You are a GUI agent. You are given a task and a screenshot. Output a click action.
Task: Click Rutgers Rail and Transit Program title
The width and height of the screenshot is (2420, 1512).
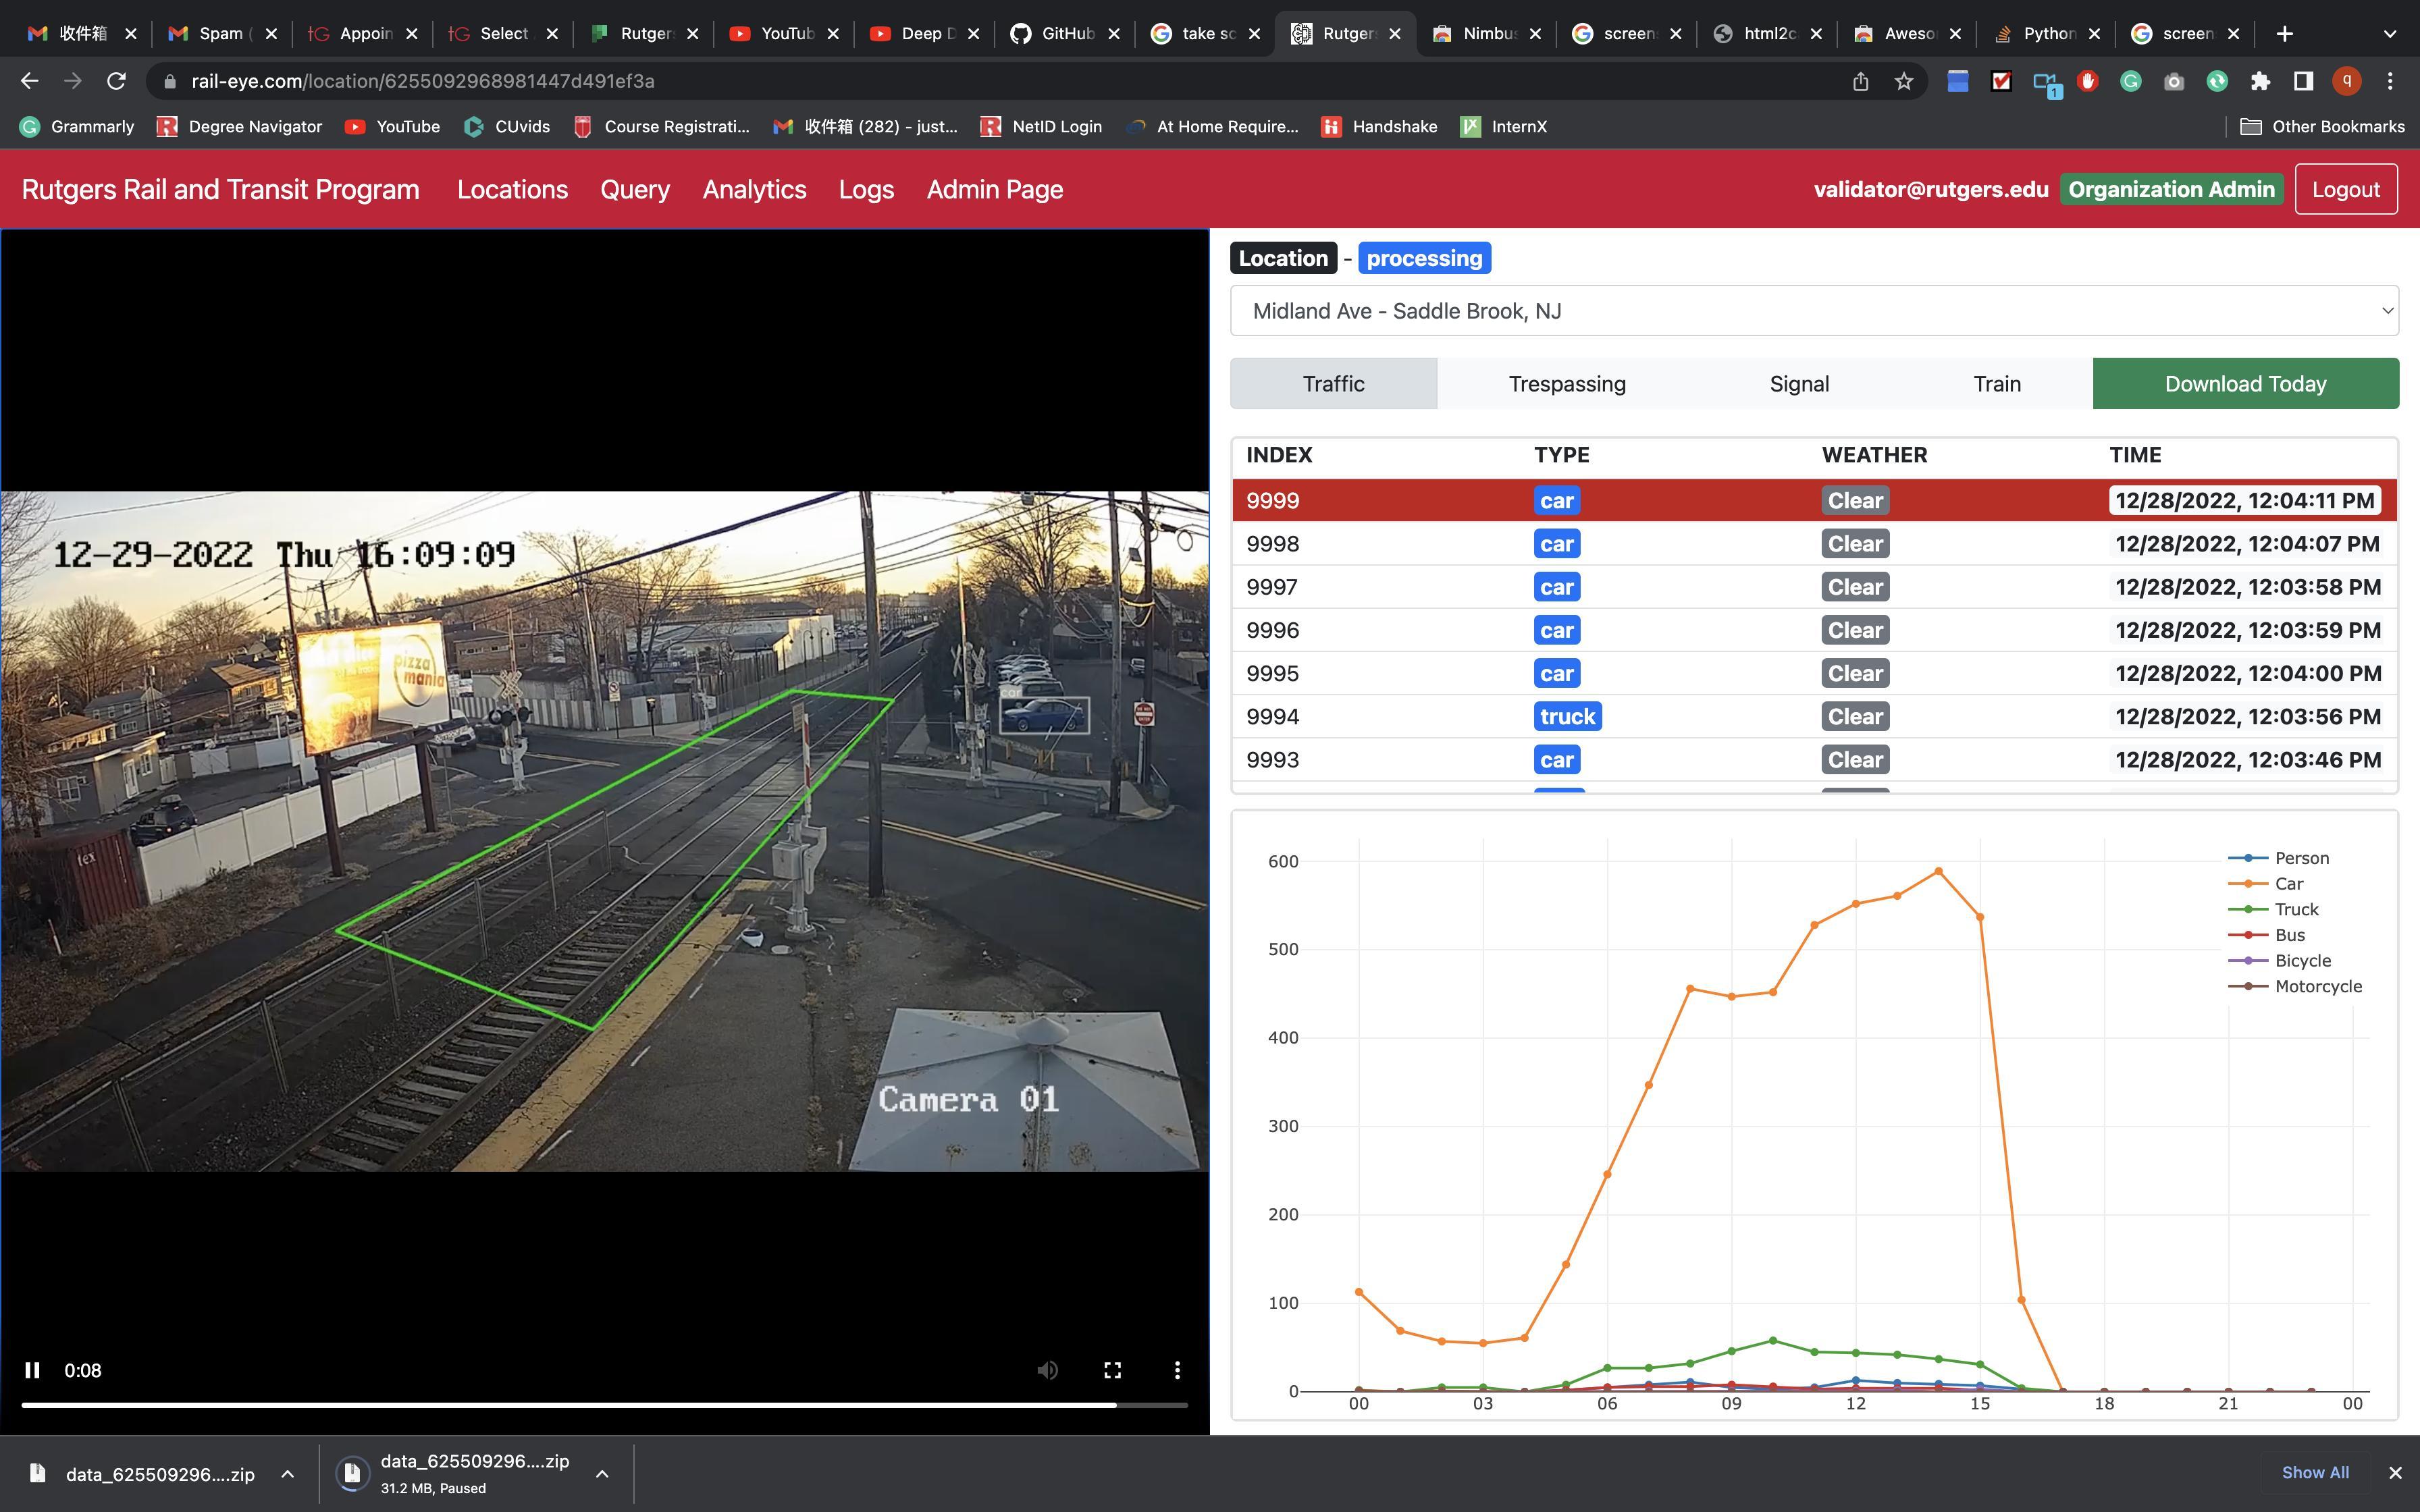(220, 190)
